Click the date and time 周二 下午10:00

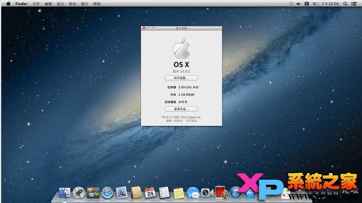[x=326, y=4]
